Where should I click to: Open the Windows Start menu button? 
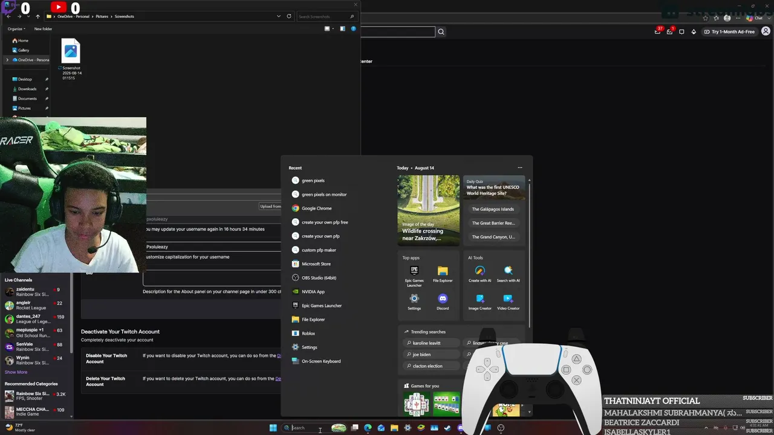click(x=273, y=428)
